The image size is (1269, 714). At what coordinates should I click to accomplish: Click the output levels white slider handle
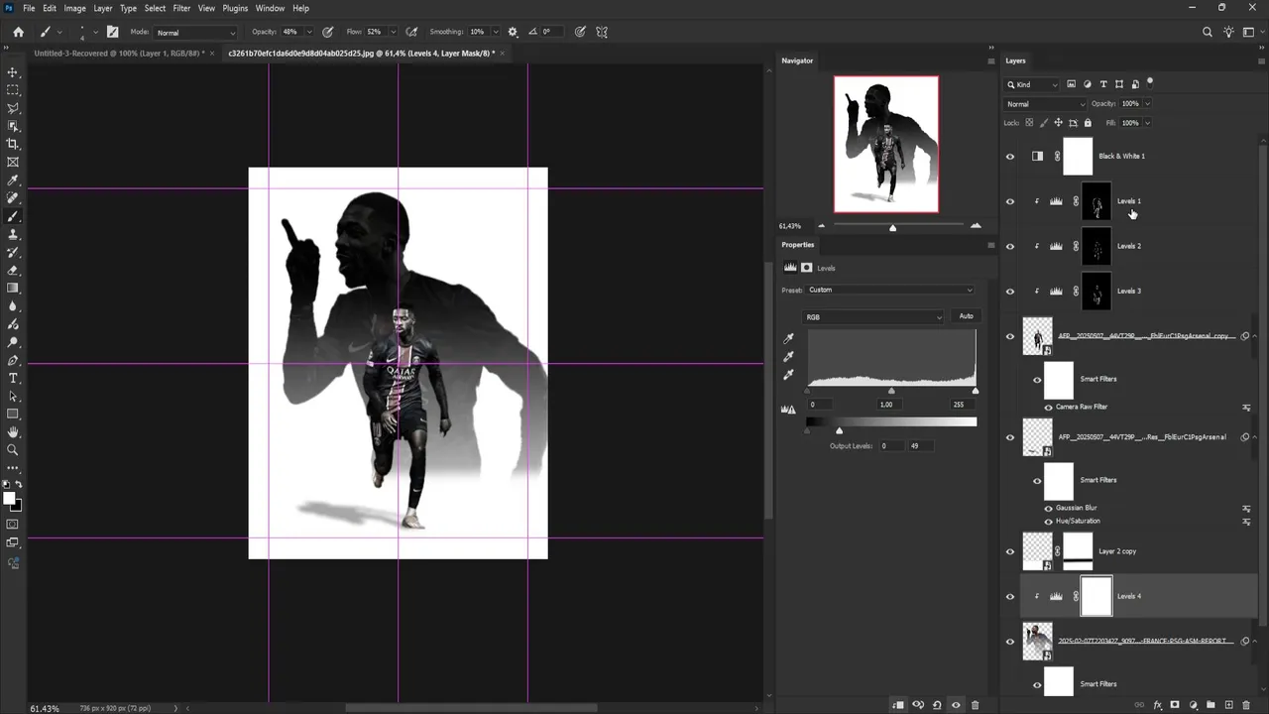[839, 430]
